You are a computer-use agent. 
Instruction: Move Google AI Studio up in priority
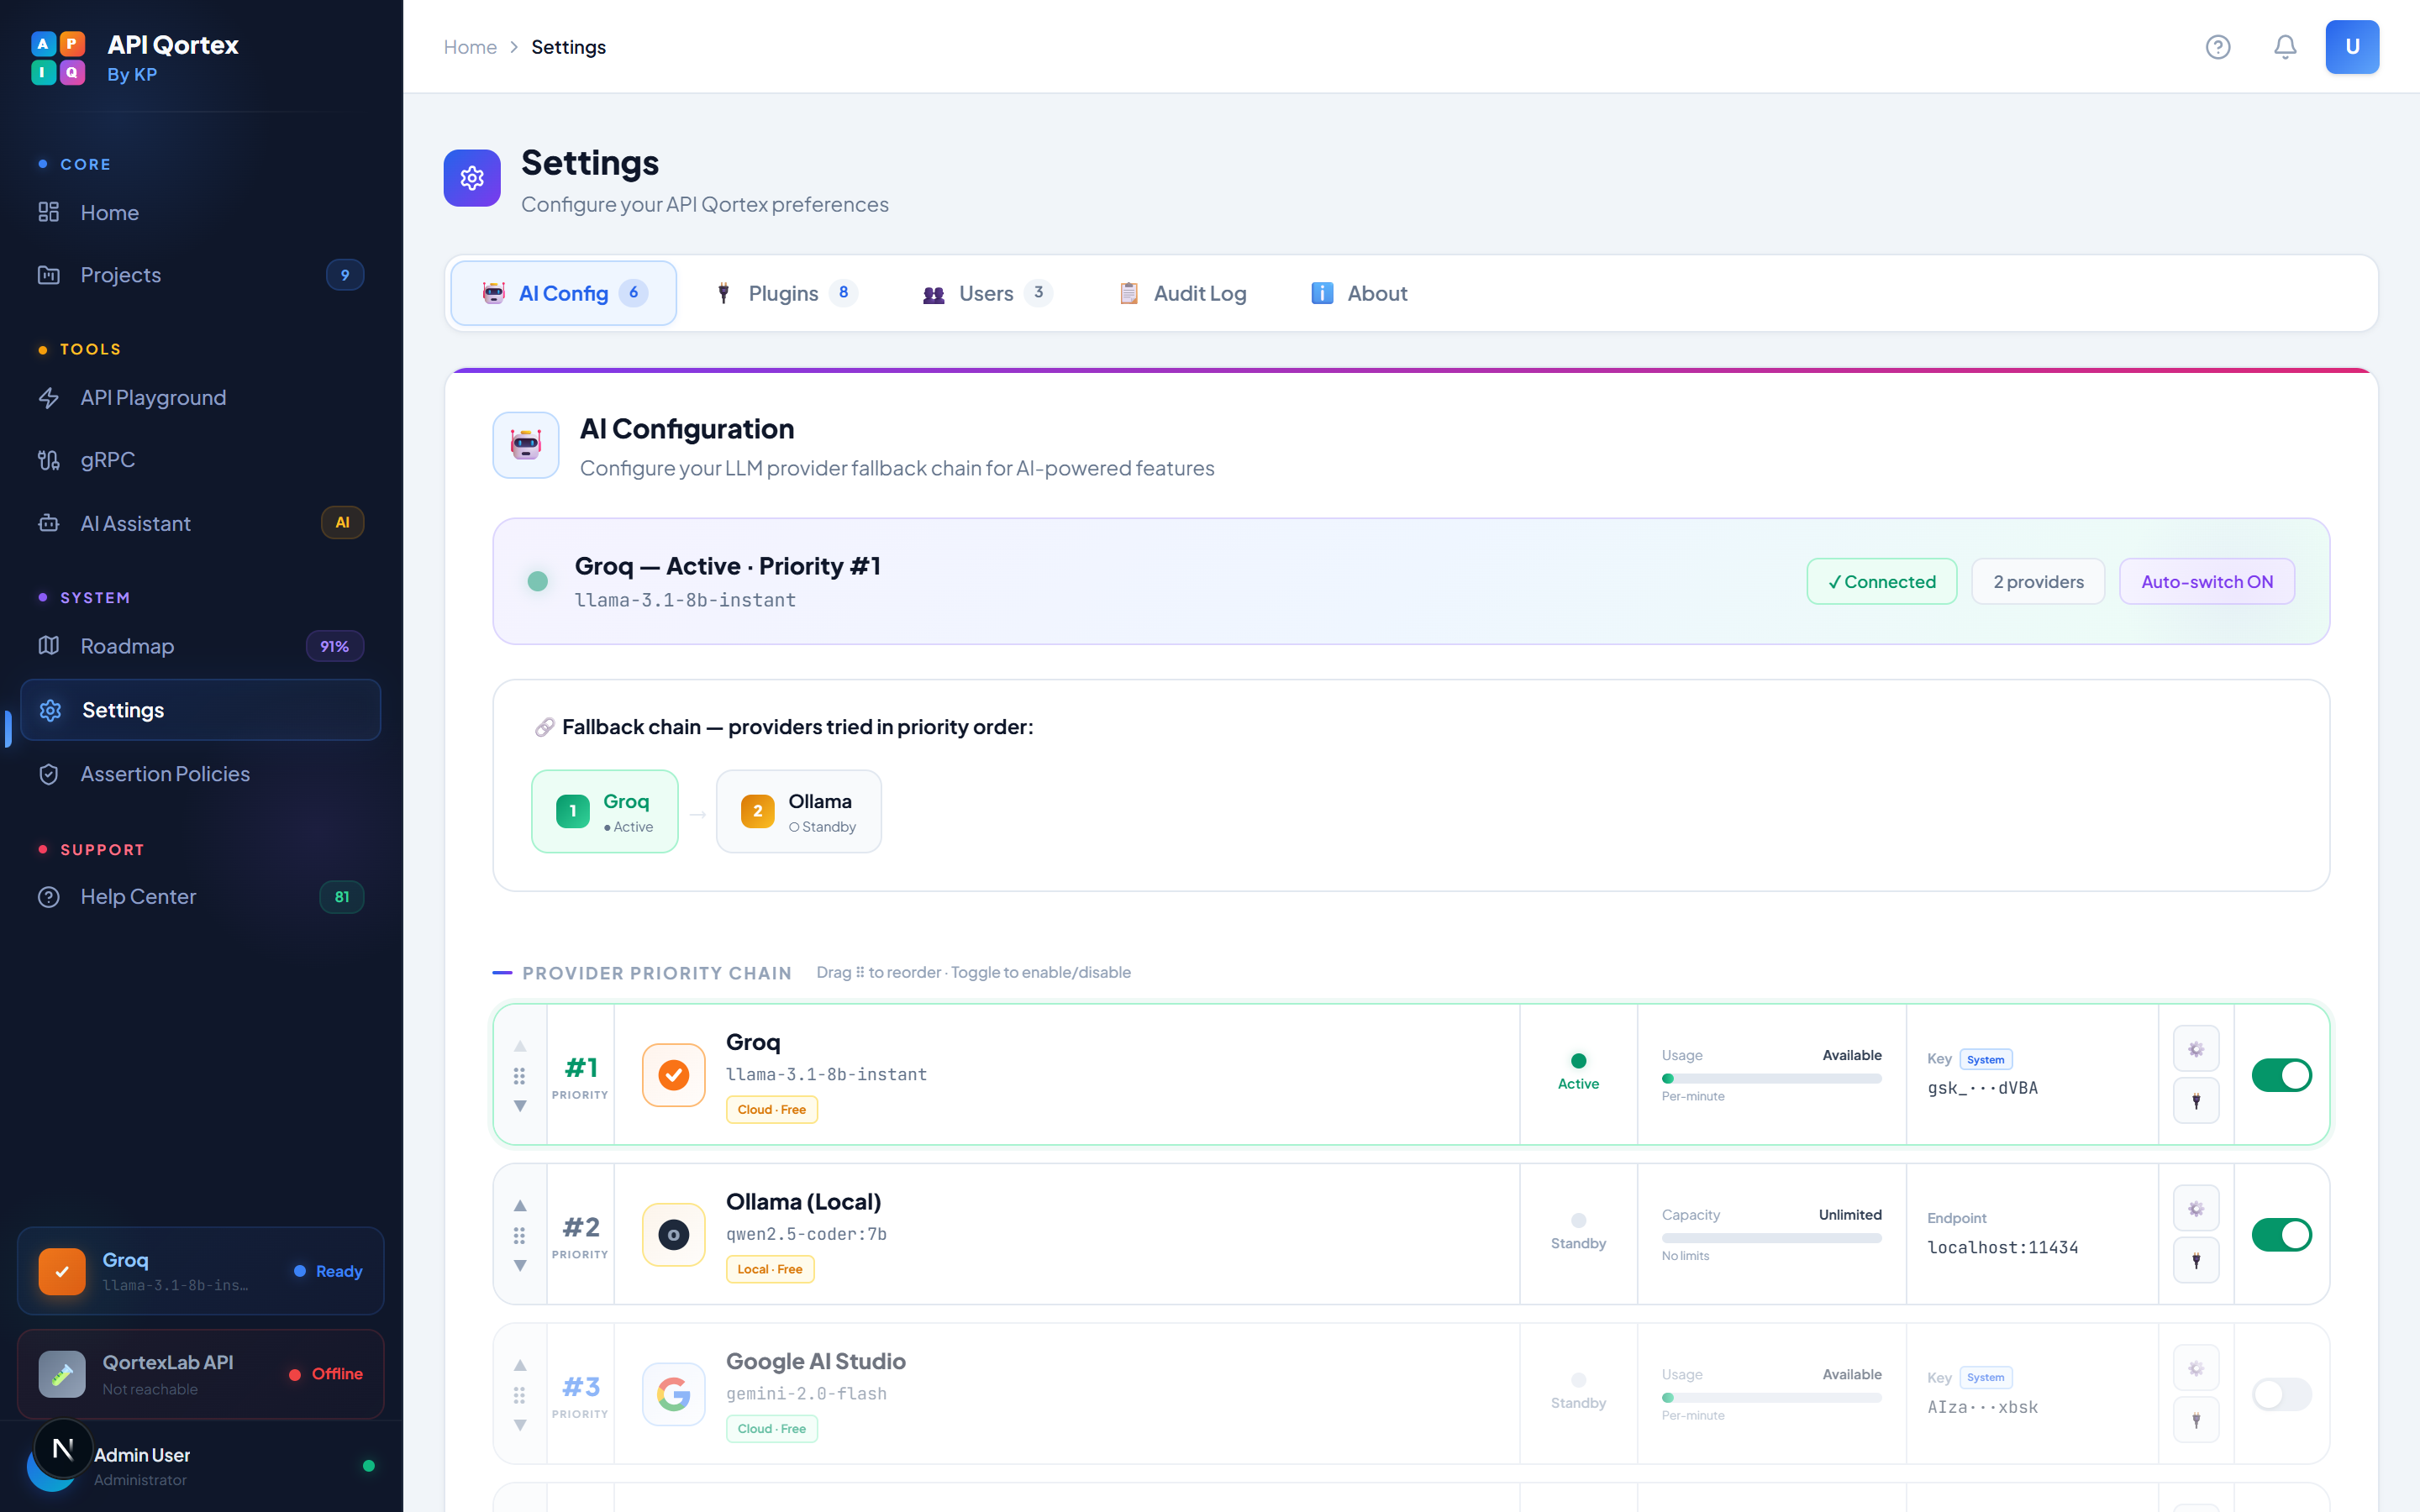point(520,1365)
